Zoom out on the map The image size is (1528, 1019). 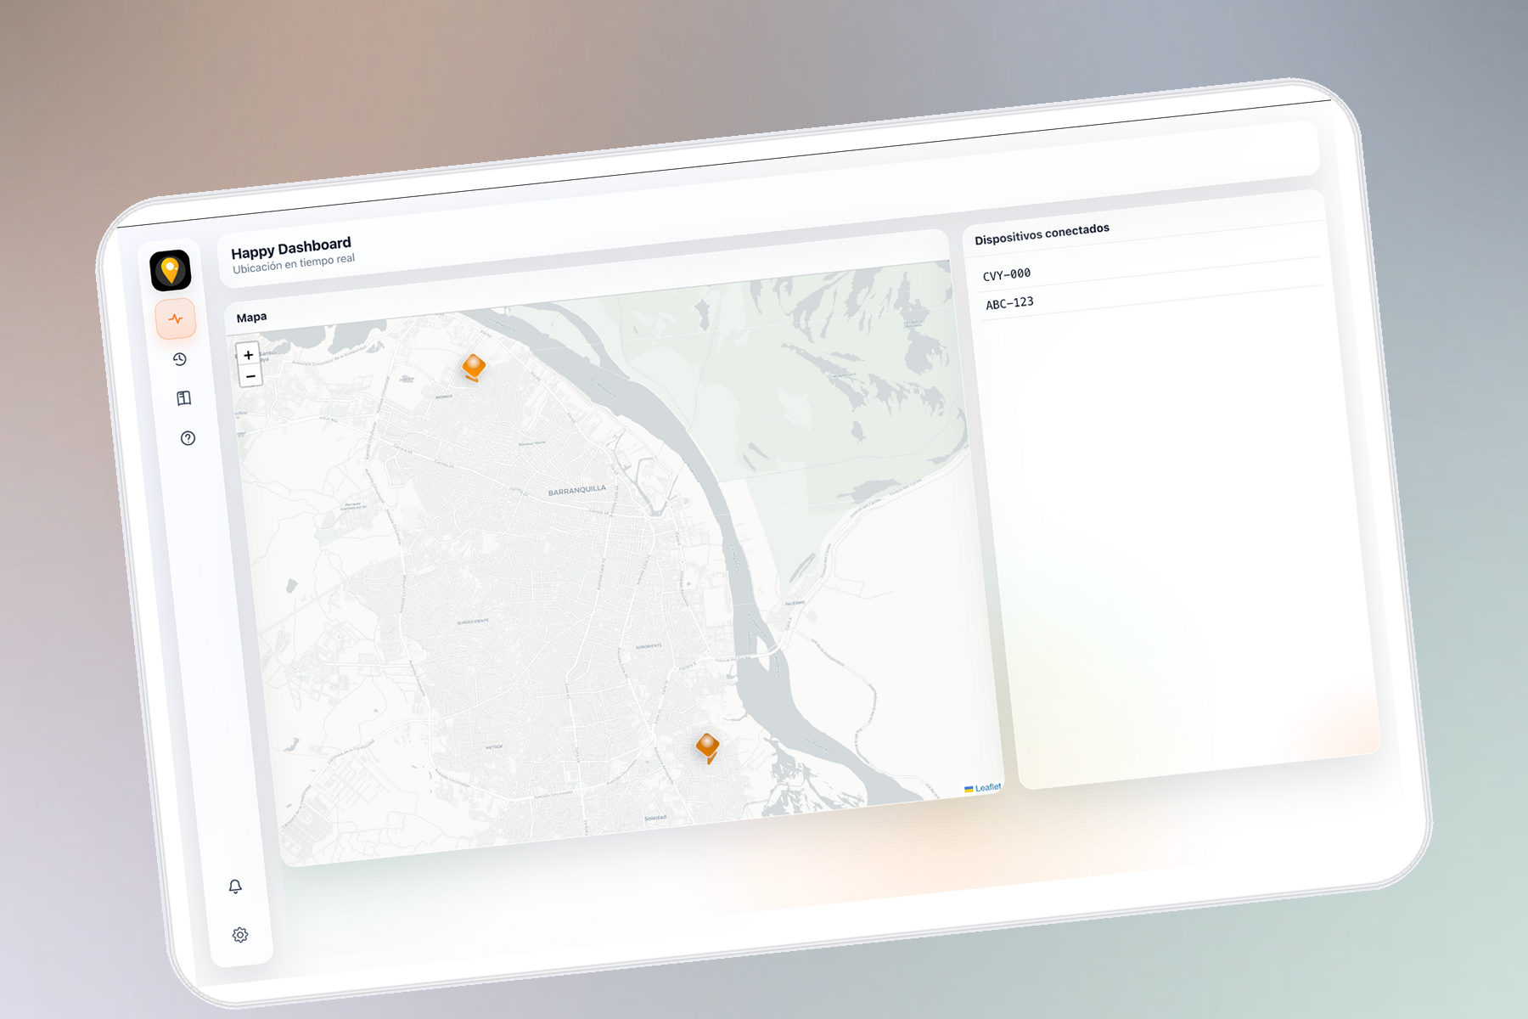pos(250,376)
